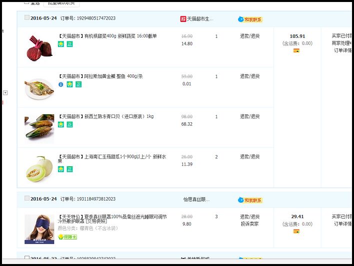Click the order number 1929480517472023

[x=96, y=18]
